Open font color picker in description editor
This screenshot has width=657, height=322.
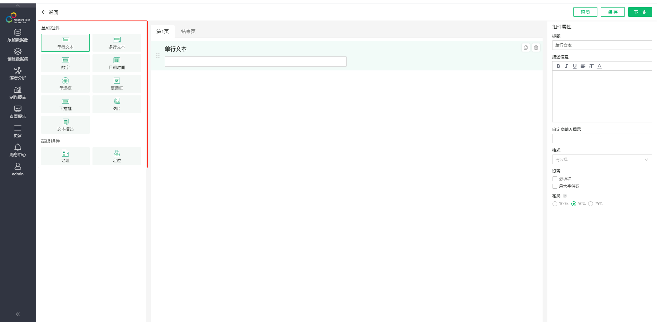pos(599,66)
